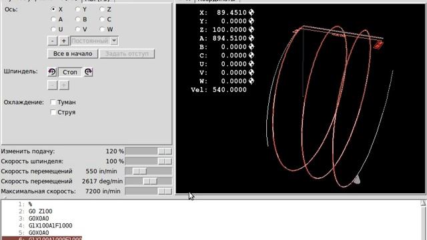The height and width of the screenshot is (240, 427).
Task: Click the homed icon beside U readout
Action: (x=251, y=64)
